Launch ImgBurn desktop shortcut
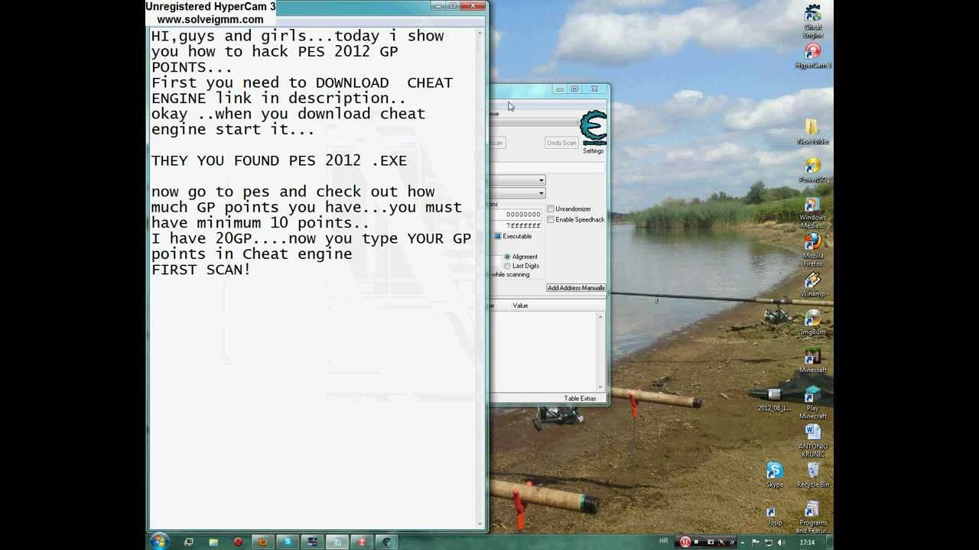The image size is (979, 550). click(x=812, y=322)
